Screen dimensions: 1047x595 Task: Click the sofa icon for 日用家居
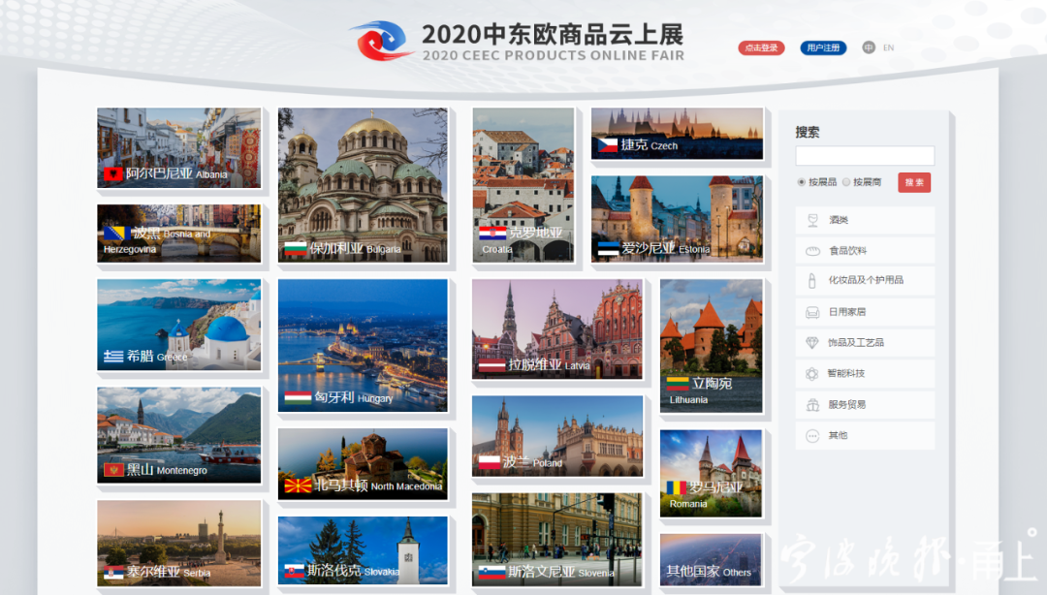click(812, 312)
